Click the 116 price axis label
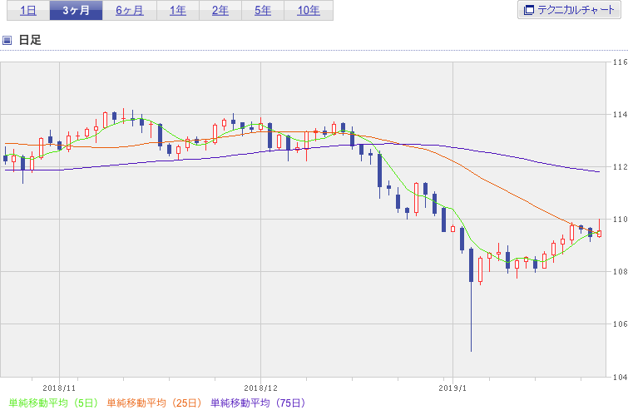Image resolution: width=628 pixels, height=410 pixels. click(x=620, y=62)
